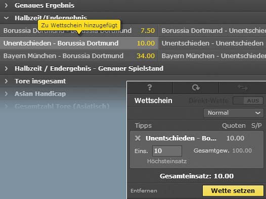Expand the Genaues Ergebnis section
Image resolution: width=266 pixels, height=199 pixels.
click(x=133, y=6)
